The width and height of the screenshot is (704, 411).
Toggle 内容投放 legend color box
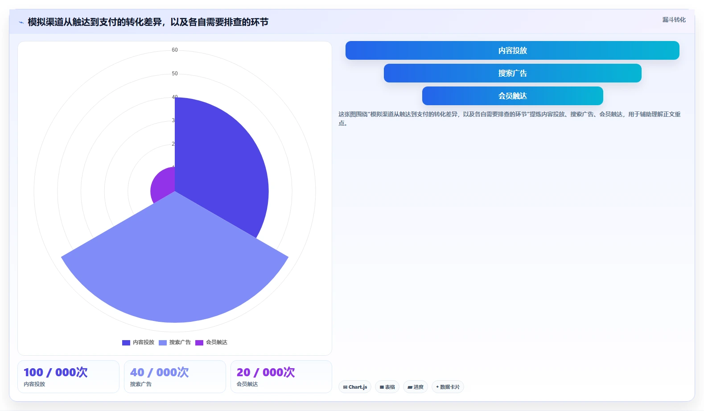click(x=126, y=342)
